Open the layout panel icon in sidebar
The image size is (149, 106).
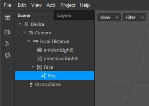coord(7,17)
